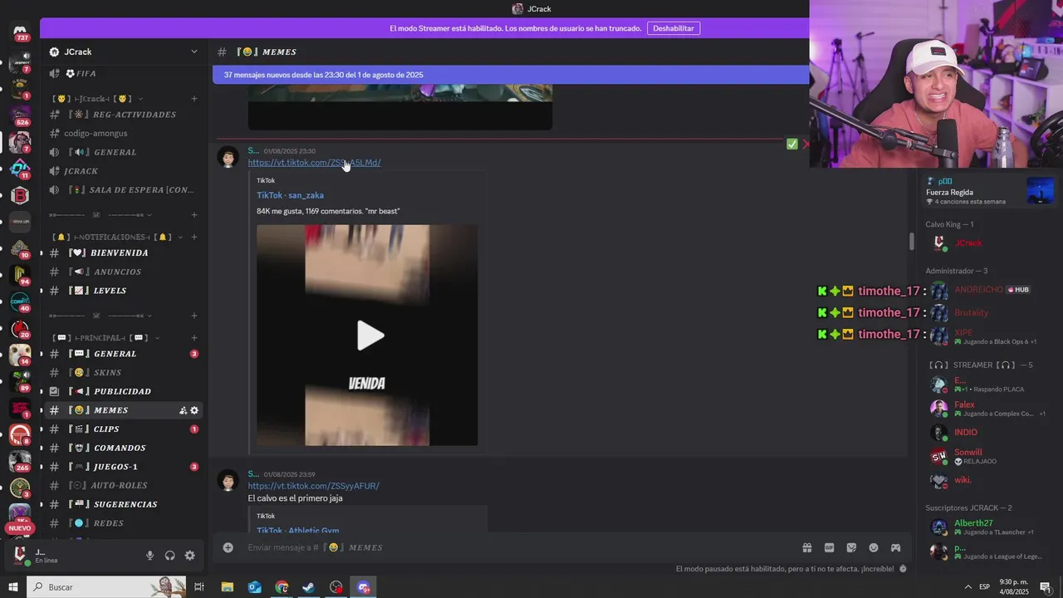This screenshot has height=598, width=1063.
Task: Open Discord direct messages home icon
Action: point(20,33)
